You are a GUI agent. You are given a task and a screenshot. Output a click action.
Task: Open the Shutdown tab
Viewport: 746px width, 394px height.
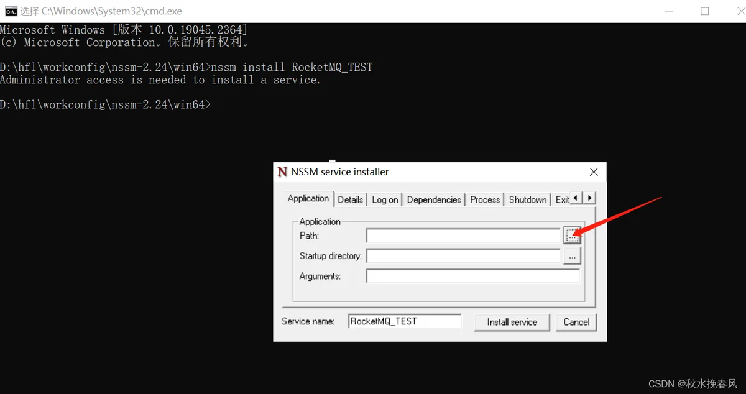[528, 199]
